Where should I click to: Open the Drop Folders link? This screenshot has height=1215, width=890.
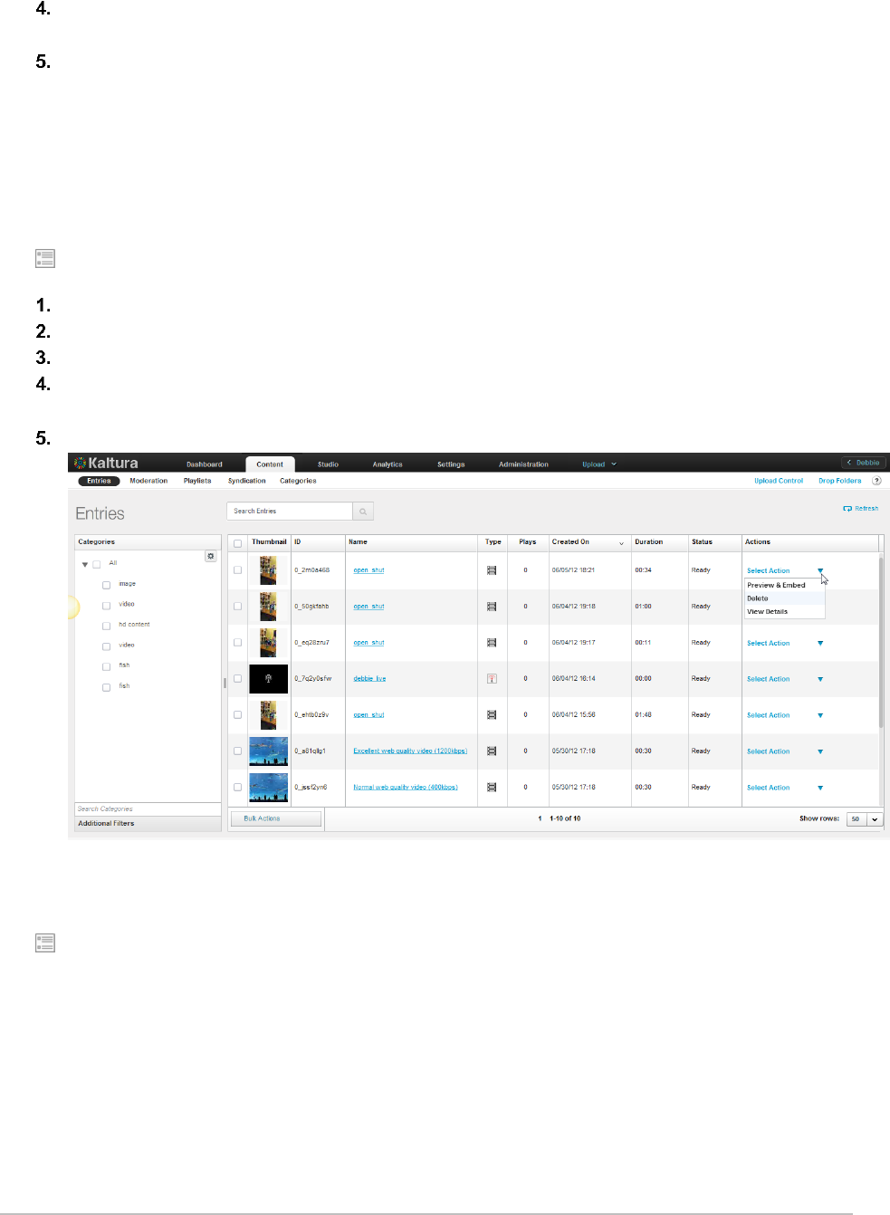[840, 481]
